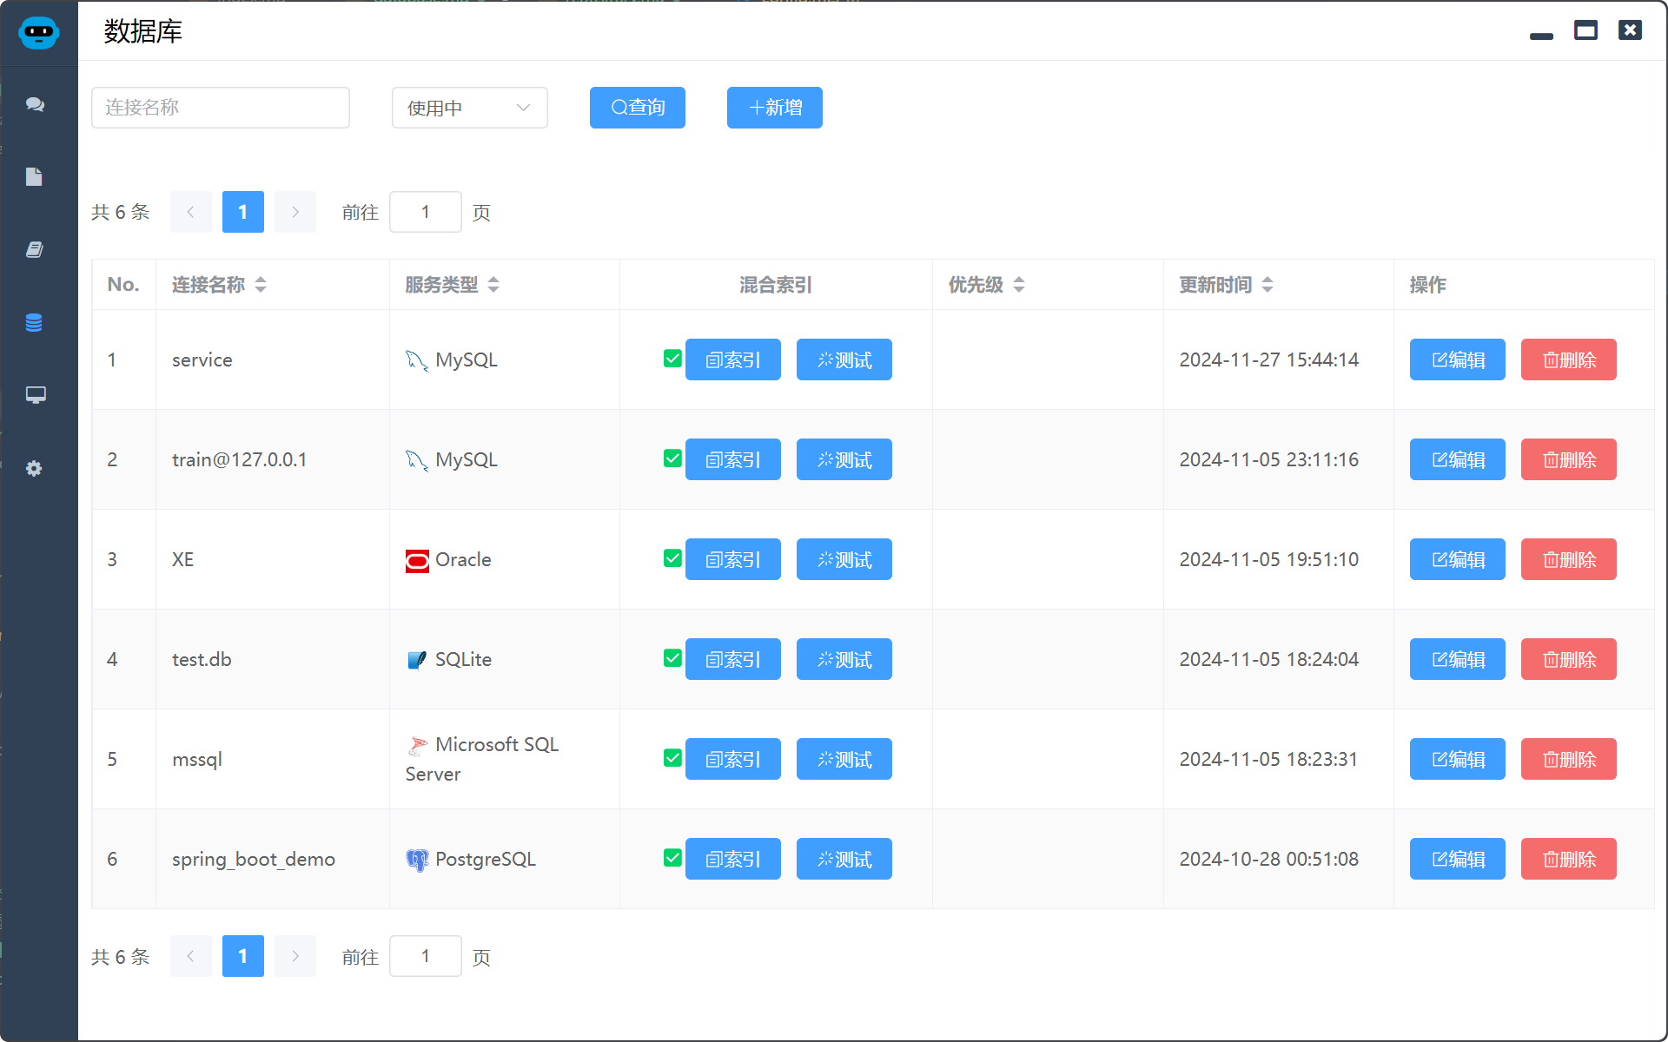Uncheck hybrid index checkbox for service
This screenshot has width=1668, height=1042.
tap(672, 358)
